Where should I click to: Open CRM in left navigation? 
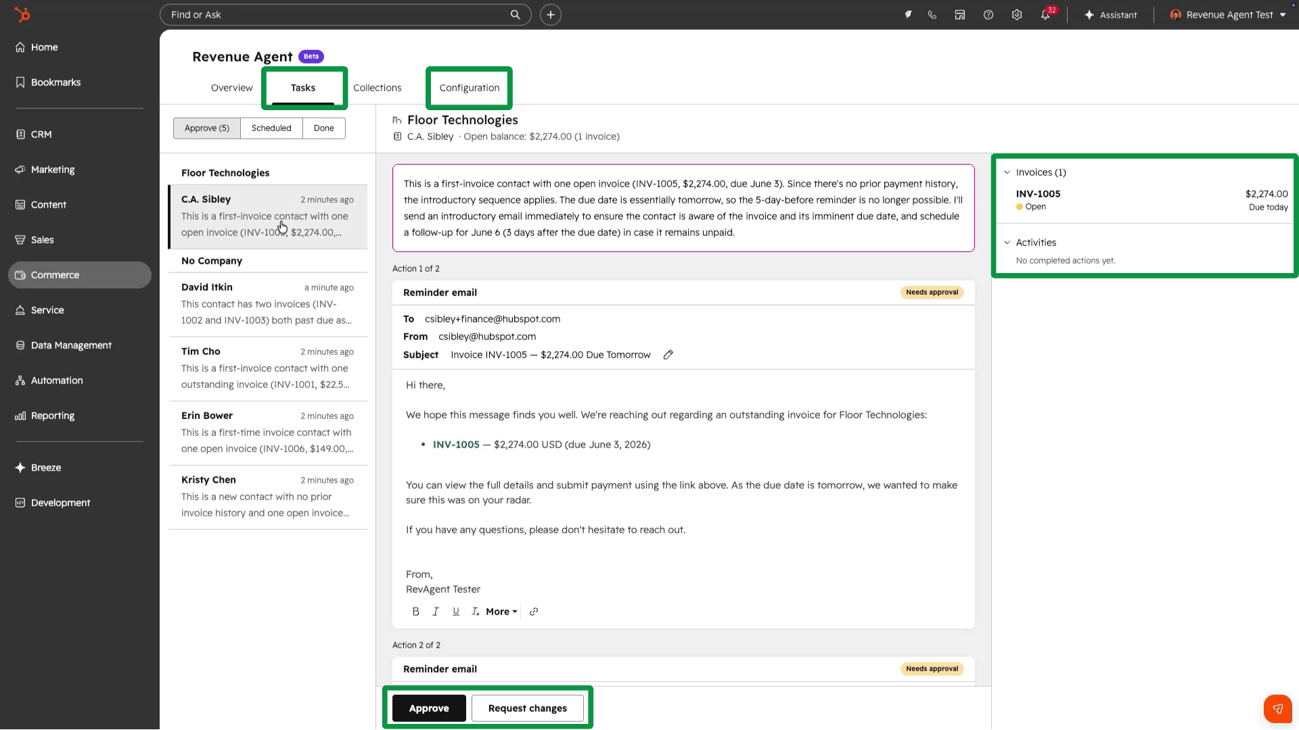pyautogui.click(x=80, y=135)
